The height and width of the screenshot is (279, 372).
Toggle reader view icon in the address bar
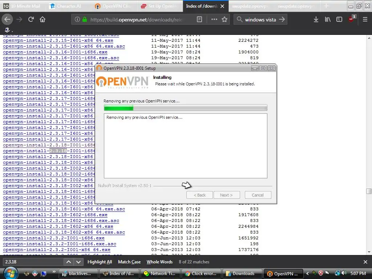pos(199,19)
